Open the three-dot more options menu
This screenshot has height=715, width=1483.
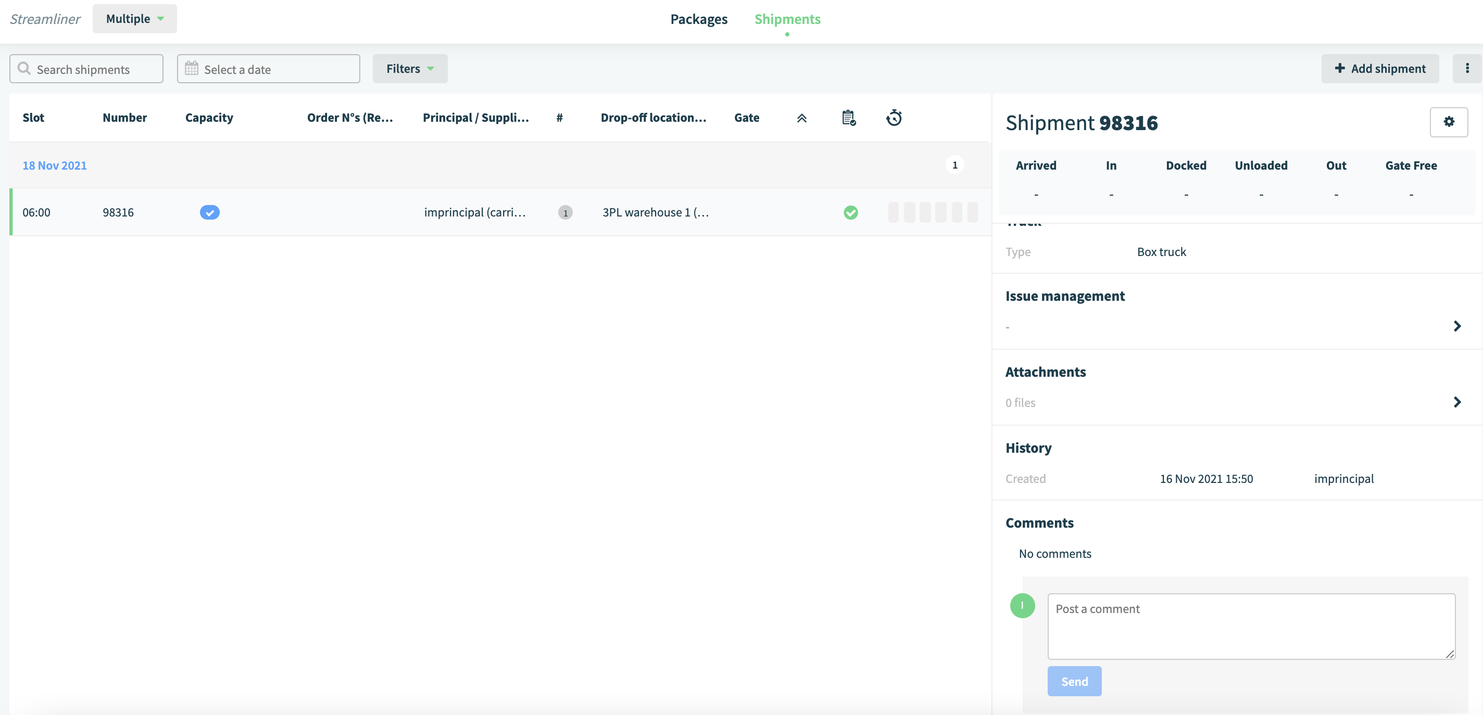[x=1466, y=69]
